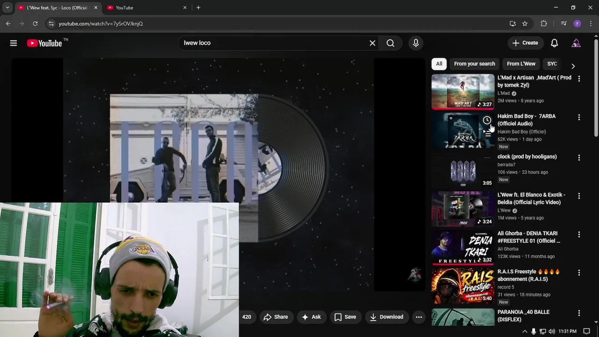Go to the YouTube home logo

click(44, 43)
